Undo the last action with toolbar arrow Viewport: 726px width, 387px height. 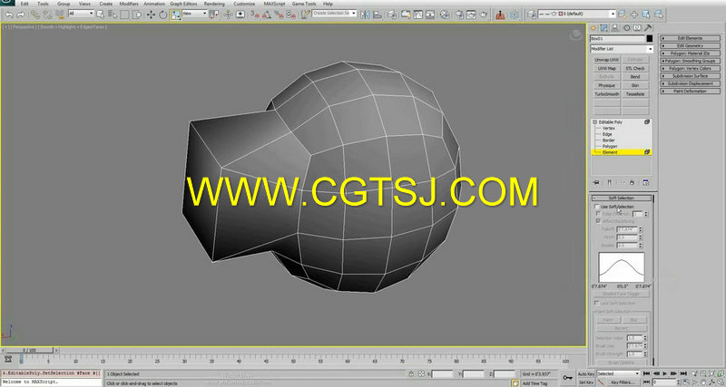pyautogui.click(x=9, y=15)
